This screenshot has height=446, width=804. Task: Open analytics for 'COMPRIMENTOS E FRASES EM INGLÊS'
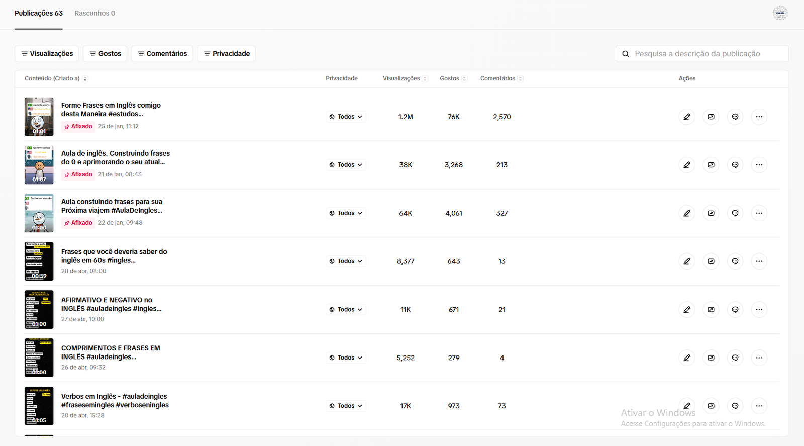pos(711,358)
